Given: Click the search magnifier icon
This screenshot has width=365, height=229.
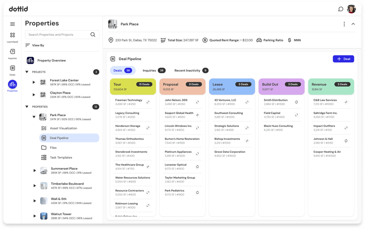Looking at the screenshot, I should click(93, 35).
